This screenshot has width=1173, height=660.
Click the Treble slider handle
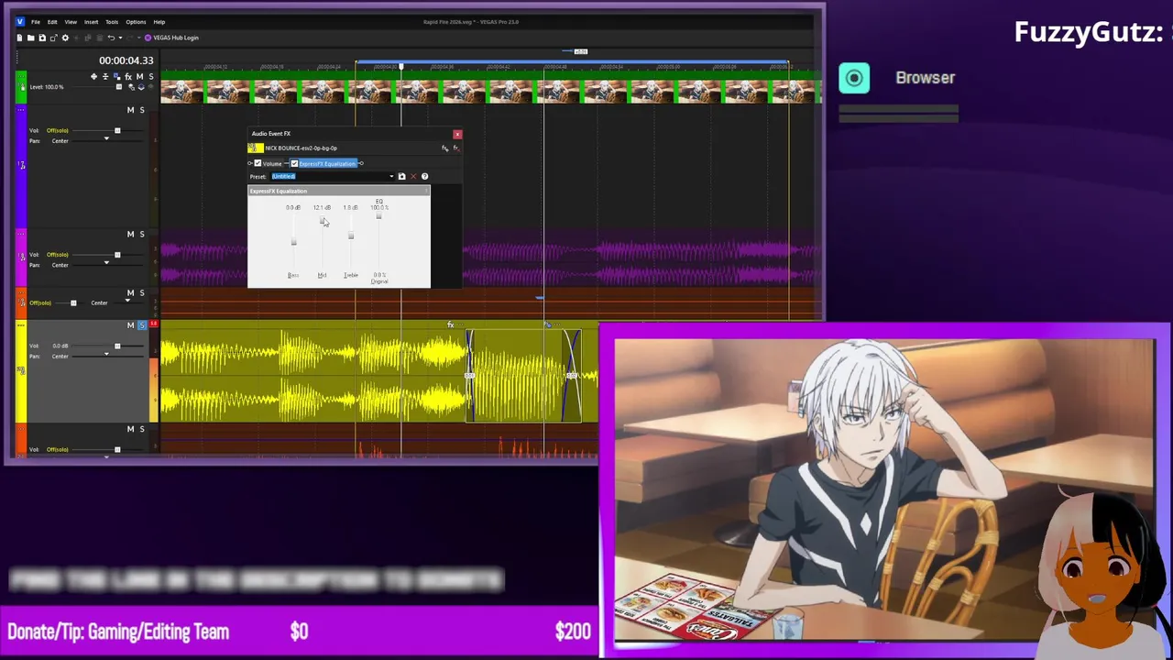350,236
